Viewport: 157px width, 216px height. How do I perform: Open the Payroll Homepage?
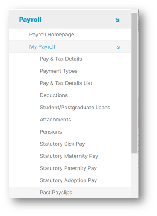coord(52,35)
